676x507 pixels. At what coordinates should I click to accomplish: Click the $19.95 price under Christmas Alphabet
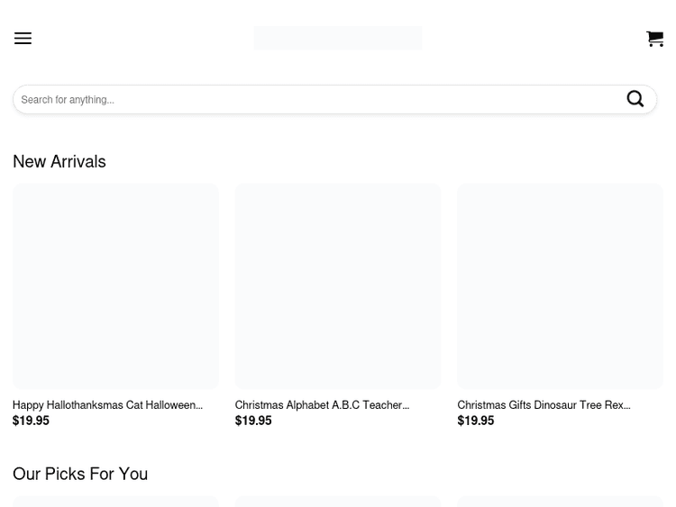[x=253, y=421]
